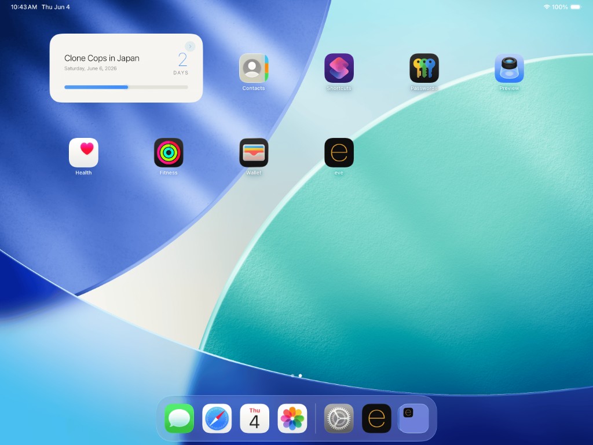Click the "Clone Cops in Japan" widget title

[102, 59]
